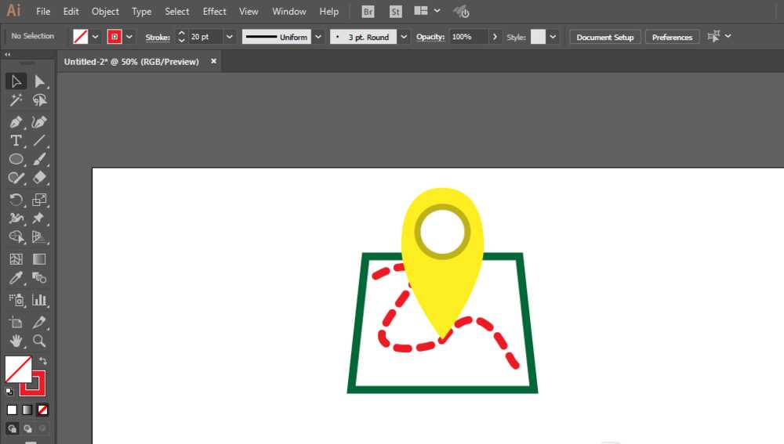
Task: Click the Document Setup button
Action: point(605,37)
